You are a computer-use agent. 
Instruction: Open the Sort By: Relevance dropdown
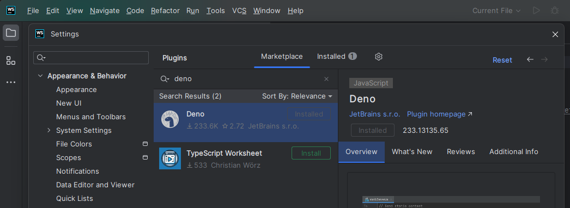(x=298, y=96)
